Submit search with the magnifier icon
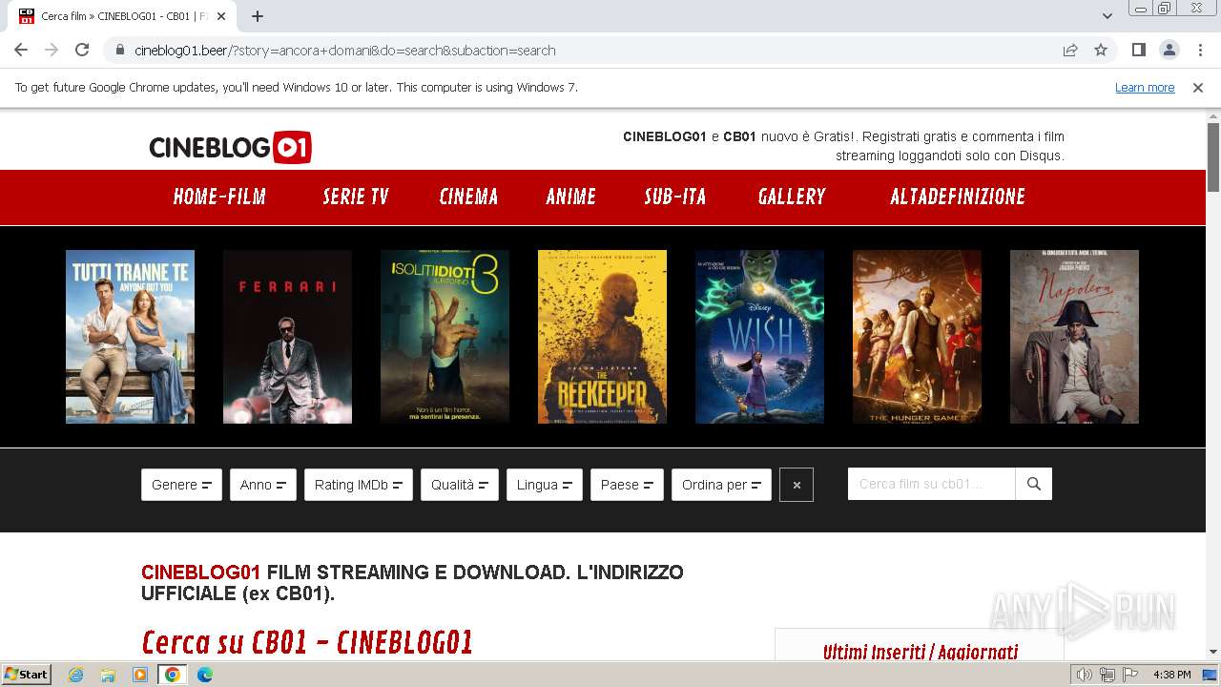The height and width of the screenshot is (687, 1221). tap(1034, 484)
